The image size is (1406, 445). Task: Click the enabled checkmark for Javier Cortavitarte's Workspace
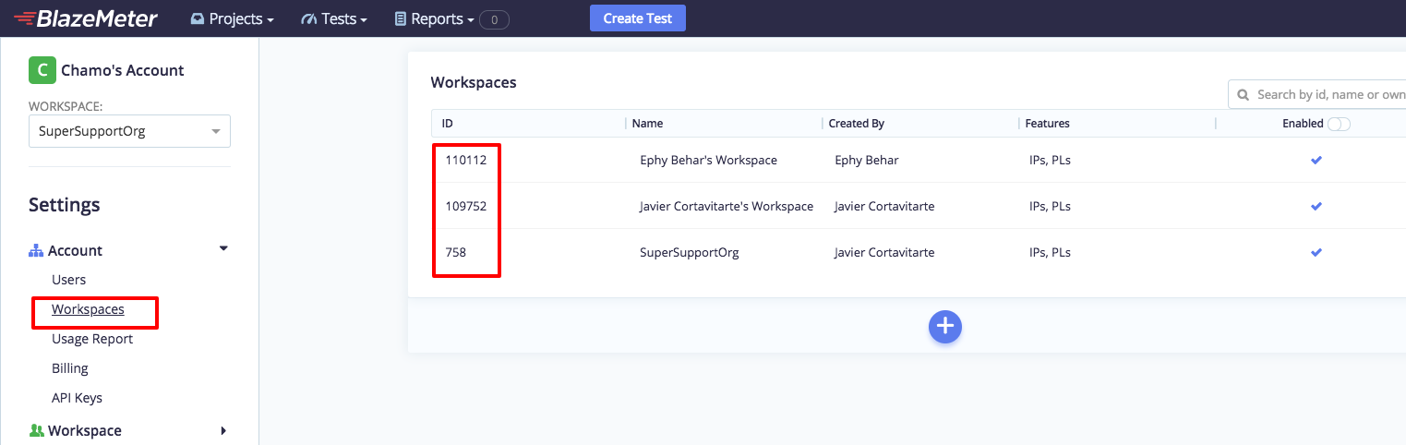pyautogui.click(x=1316, y=206)
